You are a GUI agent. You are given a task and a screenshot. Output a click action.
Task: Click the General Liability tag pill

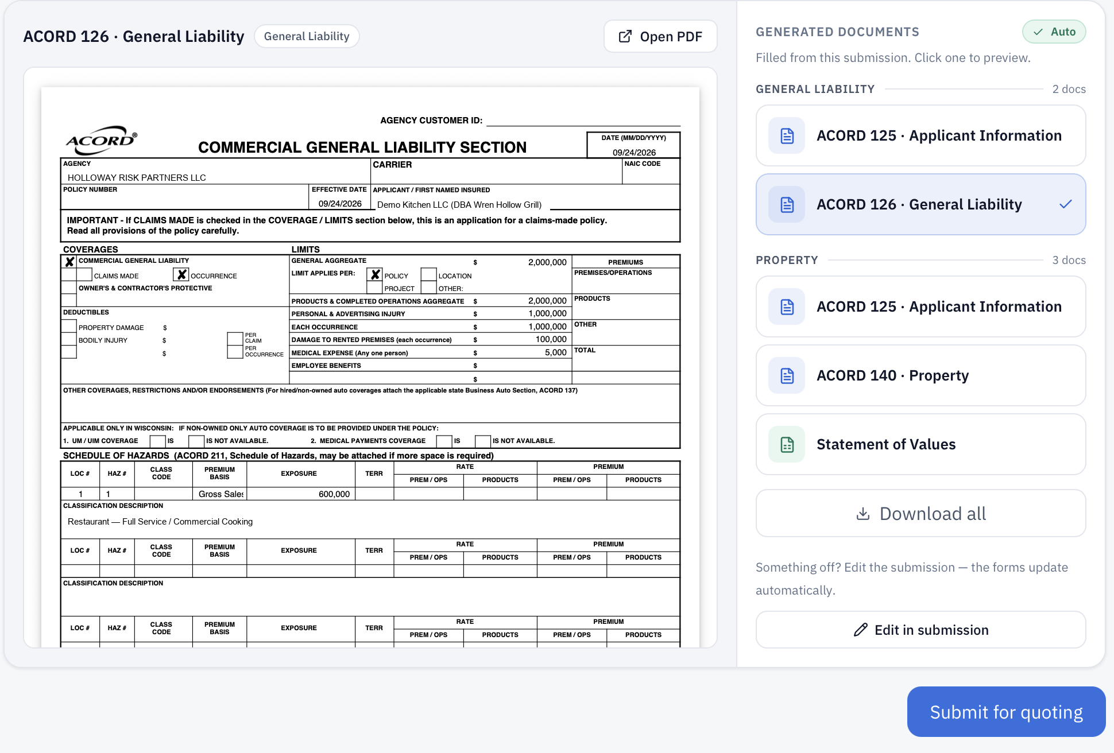[x=307, y=37]
